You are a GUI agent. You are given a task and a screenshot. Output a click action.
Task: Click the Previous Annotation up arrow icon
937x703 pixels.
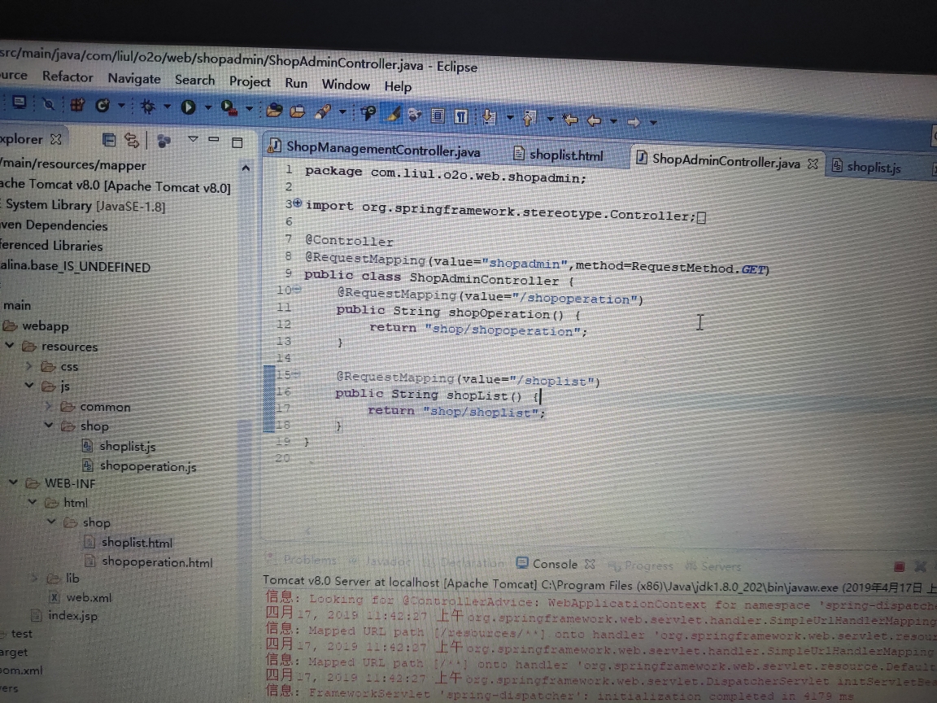[530, 118]
